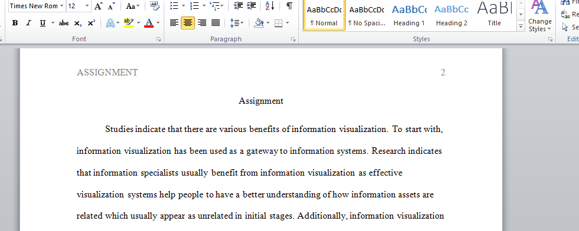Click the Shrink Font icon

click(x=111, y=6)
